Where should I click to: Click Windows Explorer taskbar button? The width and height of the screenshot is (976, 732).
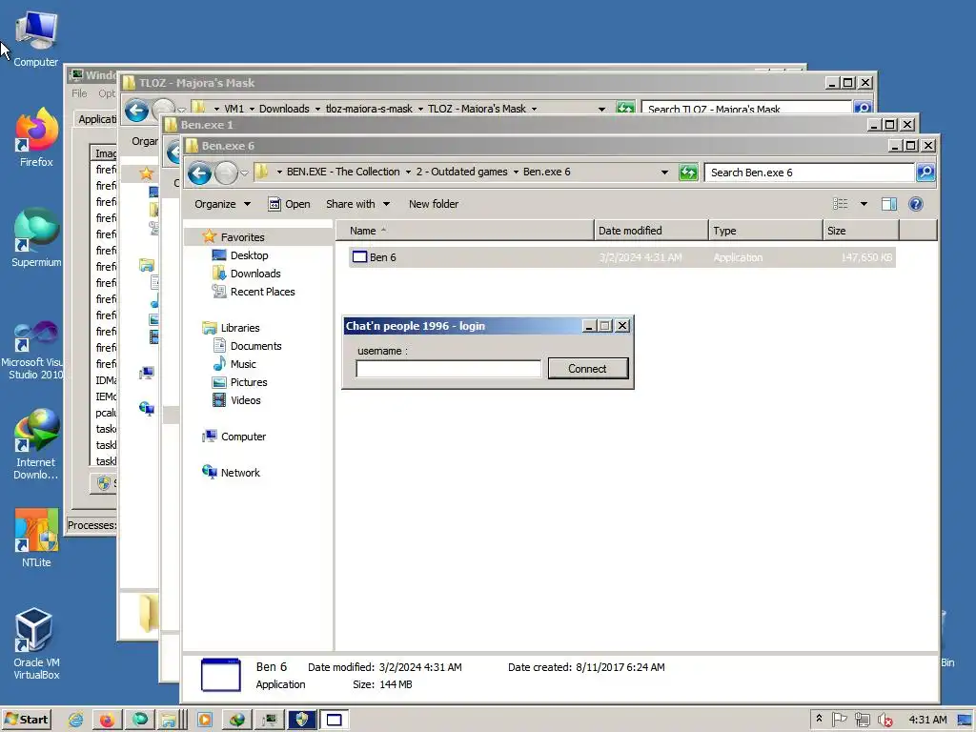172,721
